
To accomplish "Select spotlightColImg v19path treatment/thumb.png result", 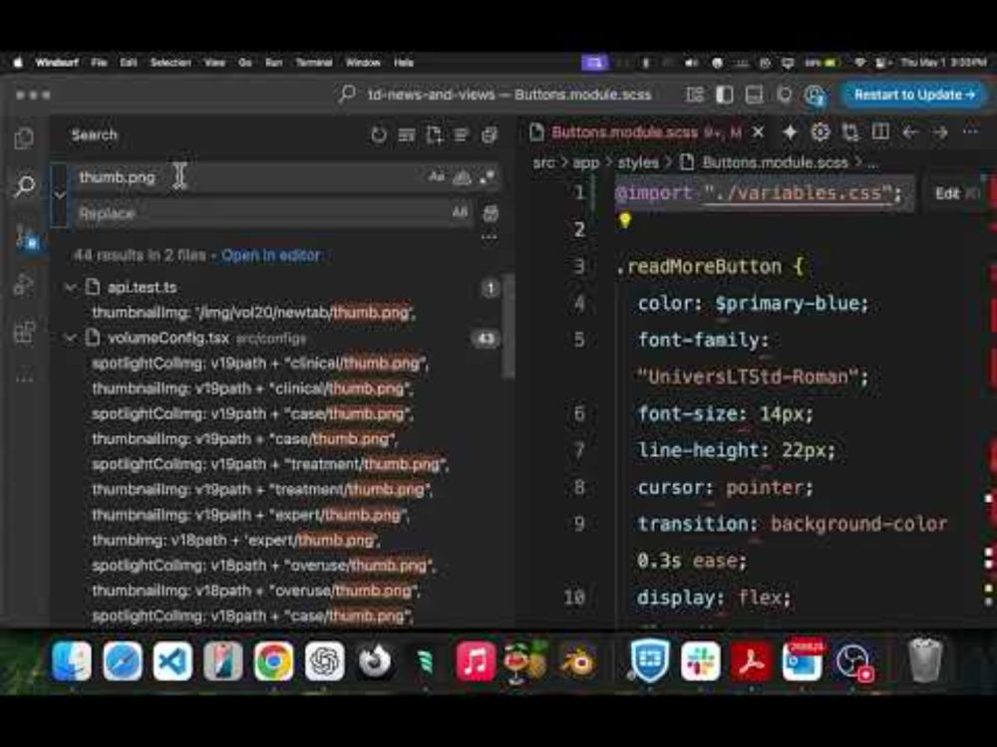I will [x=270, y=464].
